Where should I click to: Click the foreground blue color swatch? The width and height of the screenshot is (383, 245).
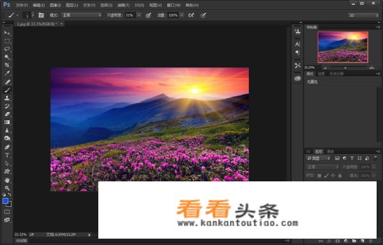5,200
